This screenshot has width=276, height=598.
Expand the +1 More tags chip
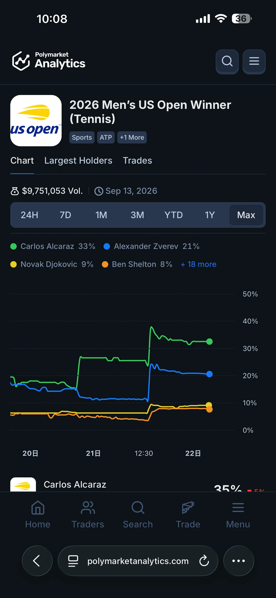pyautogui.click(x=132, y=137)
